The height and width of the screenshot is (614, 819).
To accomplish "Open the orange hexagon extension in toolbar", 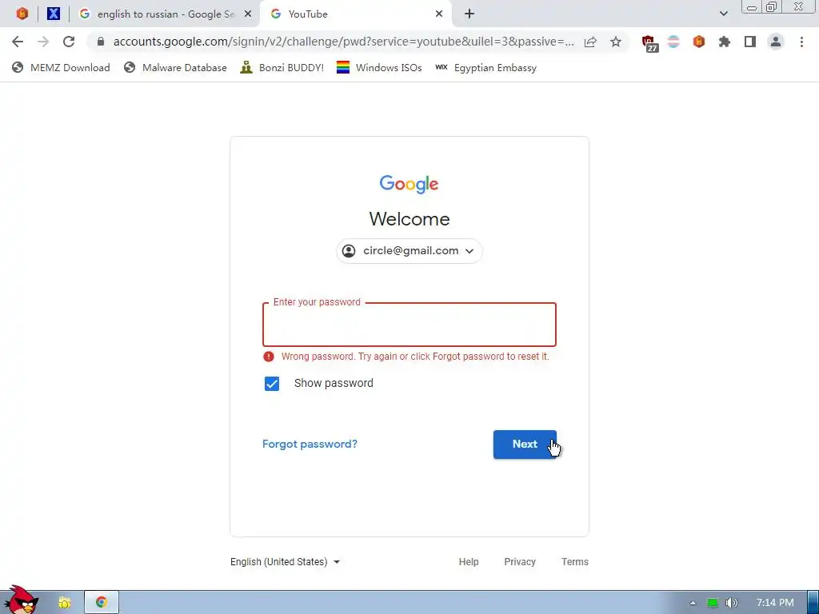I will click(x=699, y=42).
